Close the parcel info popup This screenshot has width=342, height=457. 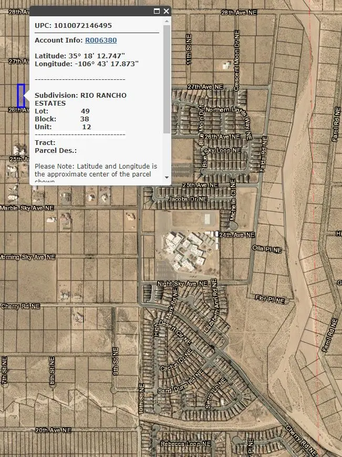[167, 11]
